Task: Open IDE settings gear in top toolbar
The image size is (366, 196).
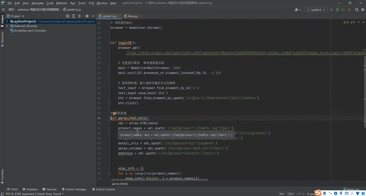Action: [363, 10]
